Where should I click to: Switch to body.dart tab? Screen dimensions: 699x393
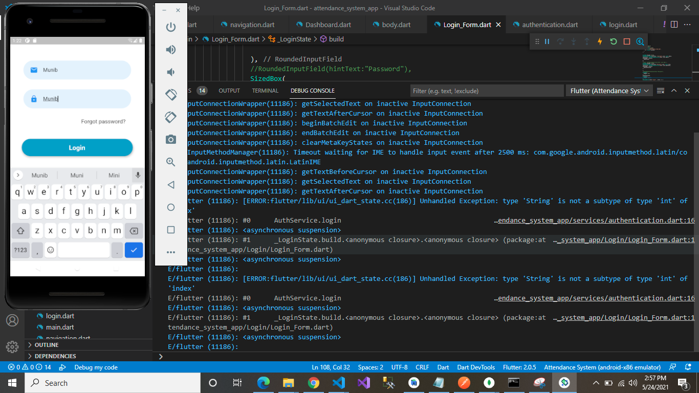click(x=396, y=25)
